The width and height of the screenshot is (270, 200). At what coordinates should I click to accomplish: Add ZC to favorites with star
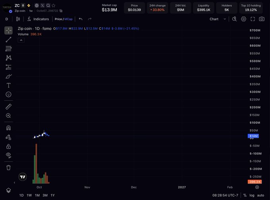coord(54,6)
